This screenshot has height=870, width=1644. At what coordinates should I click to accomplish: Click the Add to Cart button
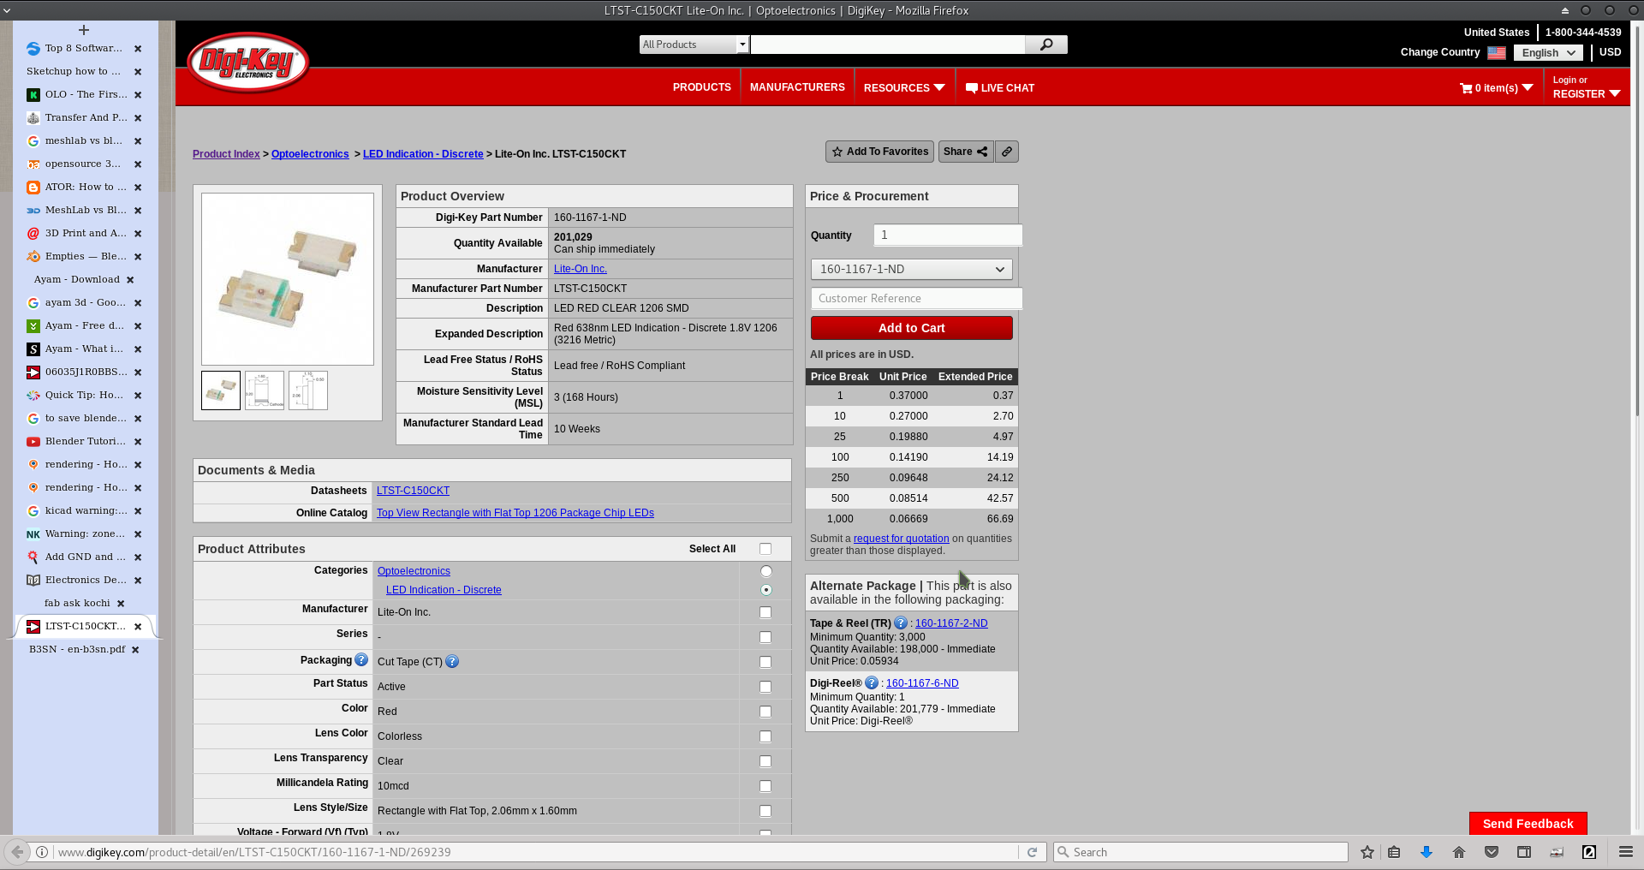[x=912, y=328]
